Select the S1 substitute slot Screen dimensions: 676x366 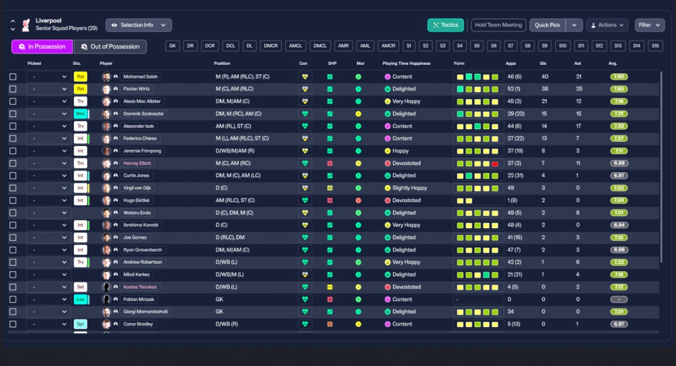[x=408, y=46]
